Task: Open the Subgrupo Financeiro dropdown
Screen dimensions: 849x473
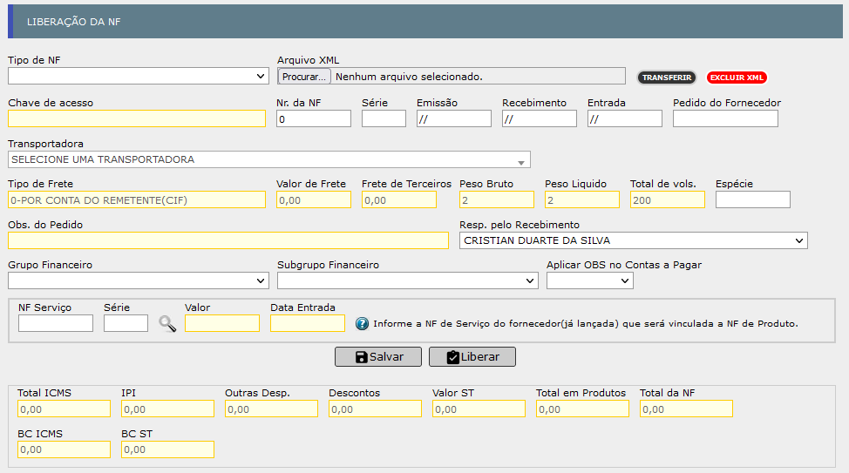Action: point(408,280)
